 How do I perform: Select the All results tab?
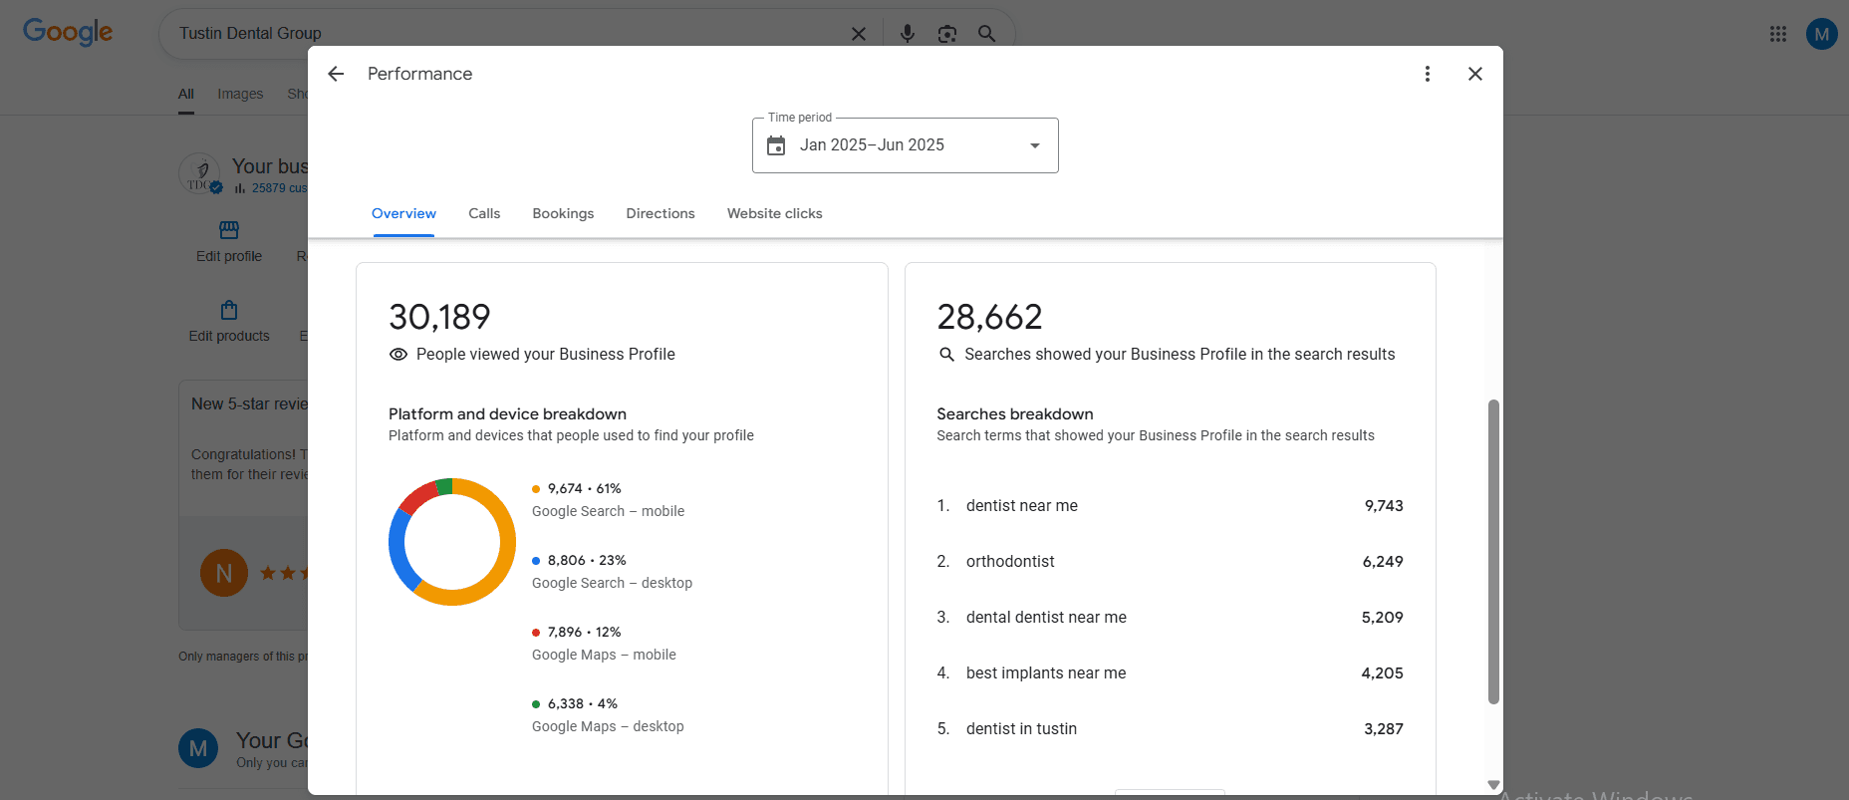(186, 94)
